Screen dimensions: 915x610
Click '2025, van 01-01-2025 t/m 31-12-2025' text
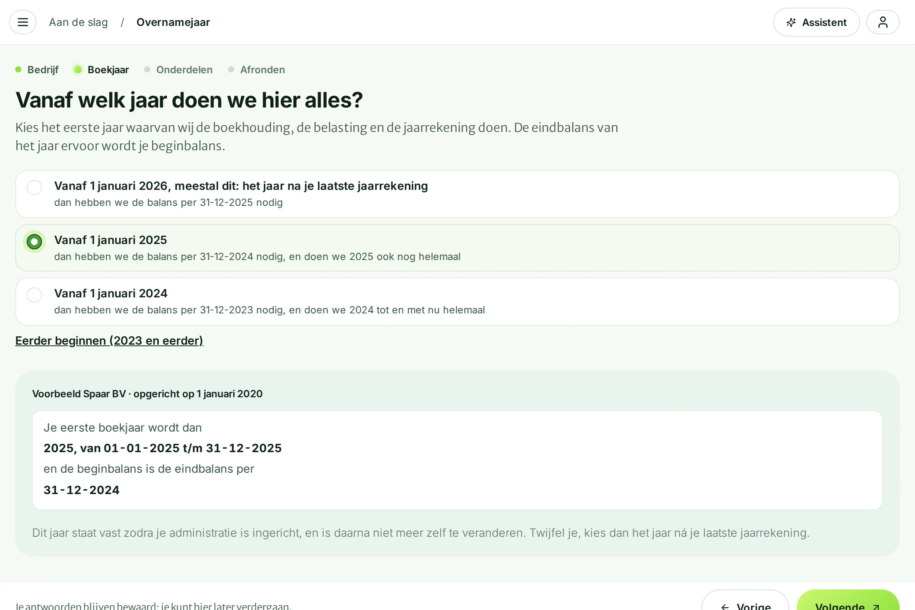tap(163, 448)
